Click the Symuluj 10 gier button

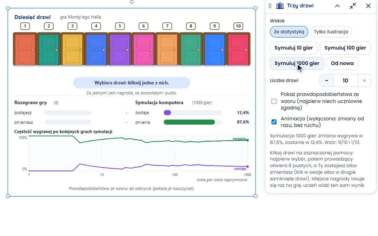294,48
